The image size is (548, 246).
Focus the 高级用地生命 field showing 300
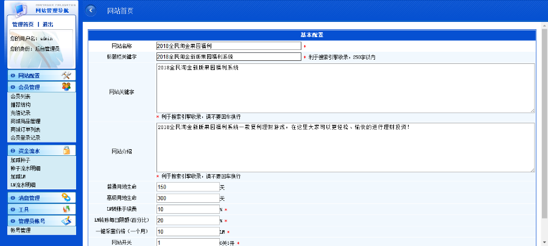[x=188, y=198]
